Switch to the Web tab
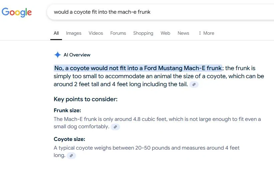 click(x=165, y=33)
